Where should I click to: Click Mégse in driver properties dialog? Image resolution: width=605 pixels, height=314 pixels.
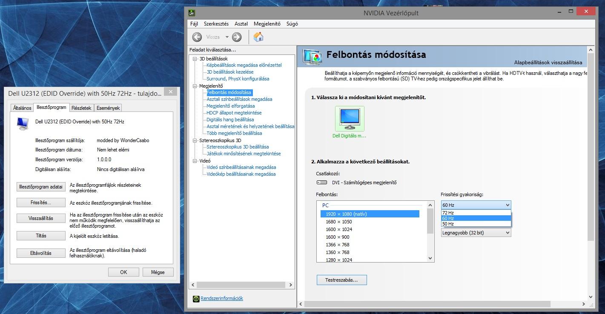(158, 272)
